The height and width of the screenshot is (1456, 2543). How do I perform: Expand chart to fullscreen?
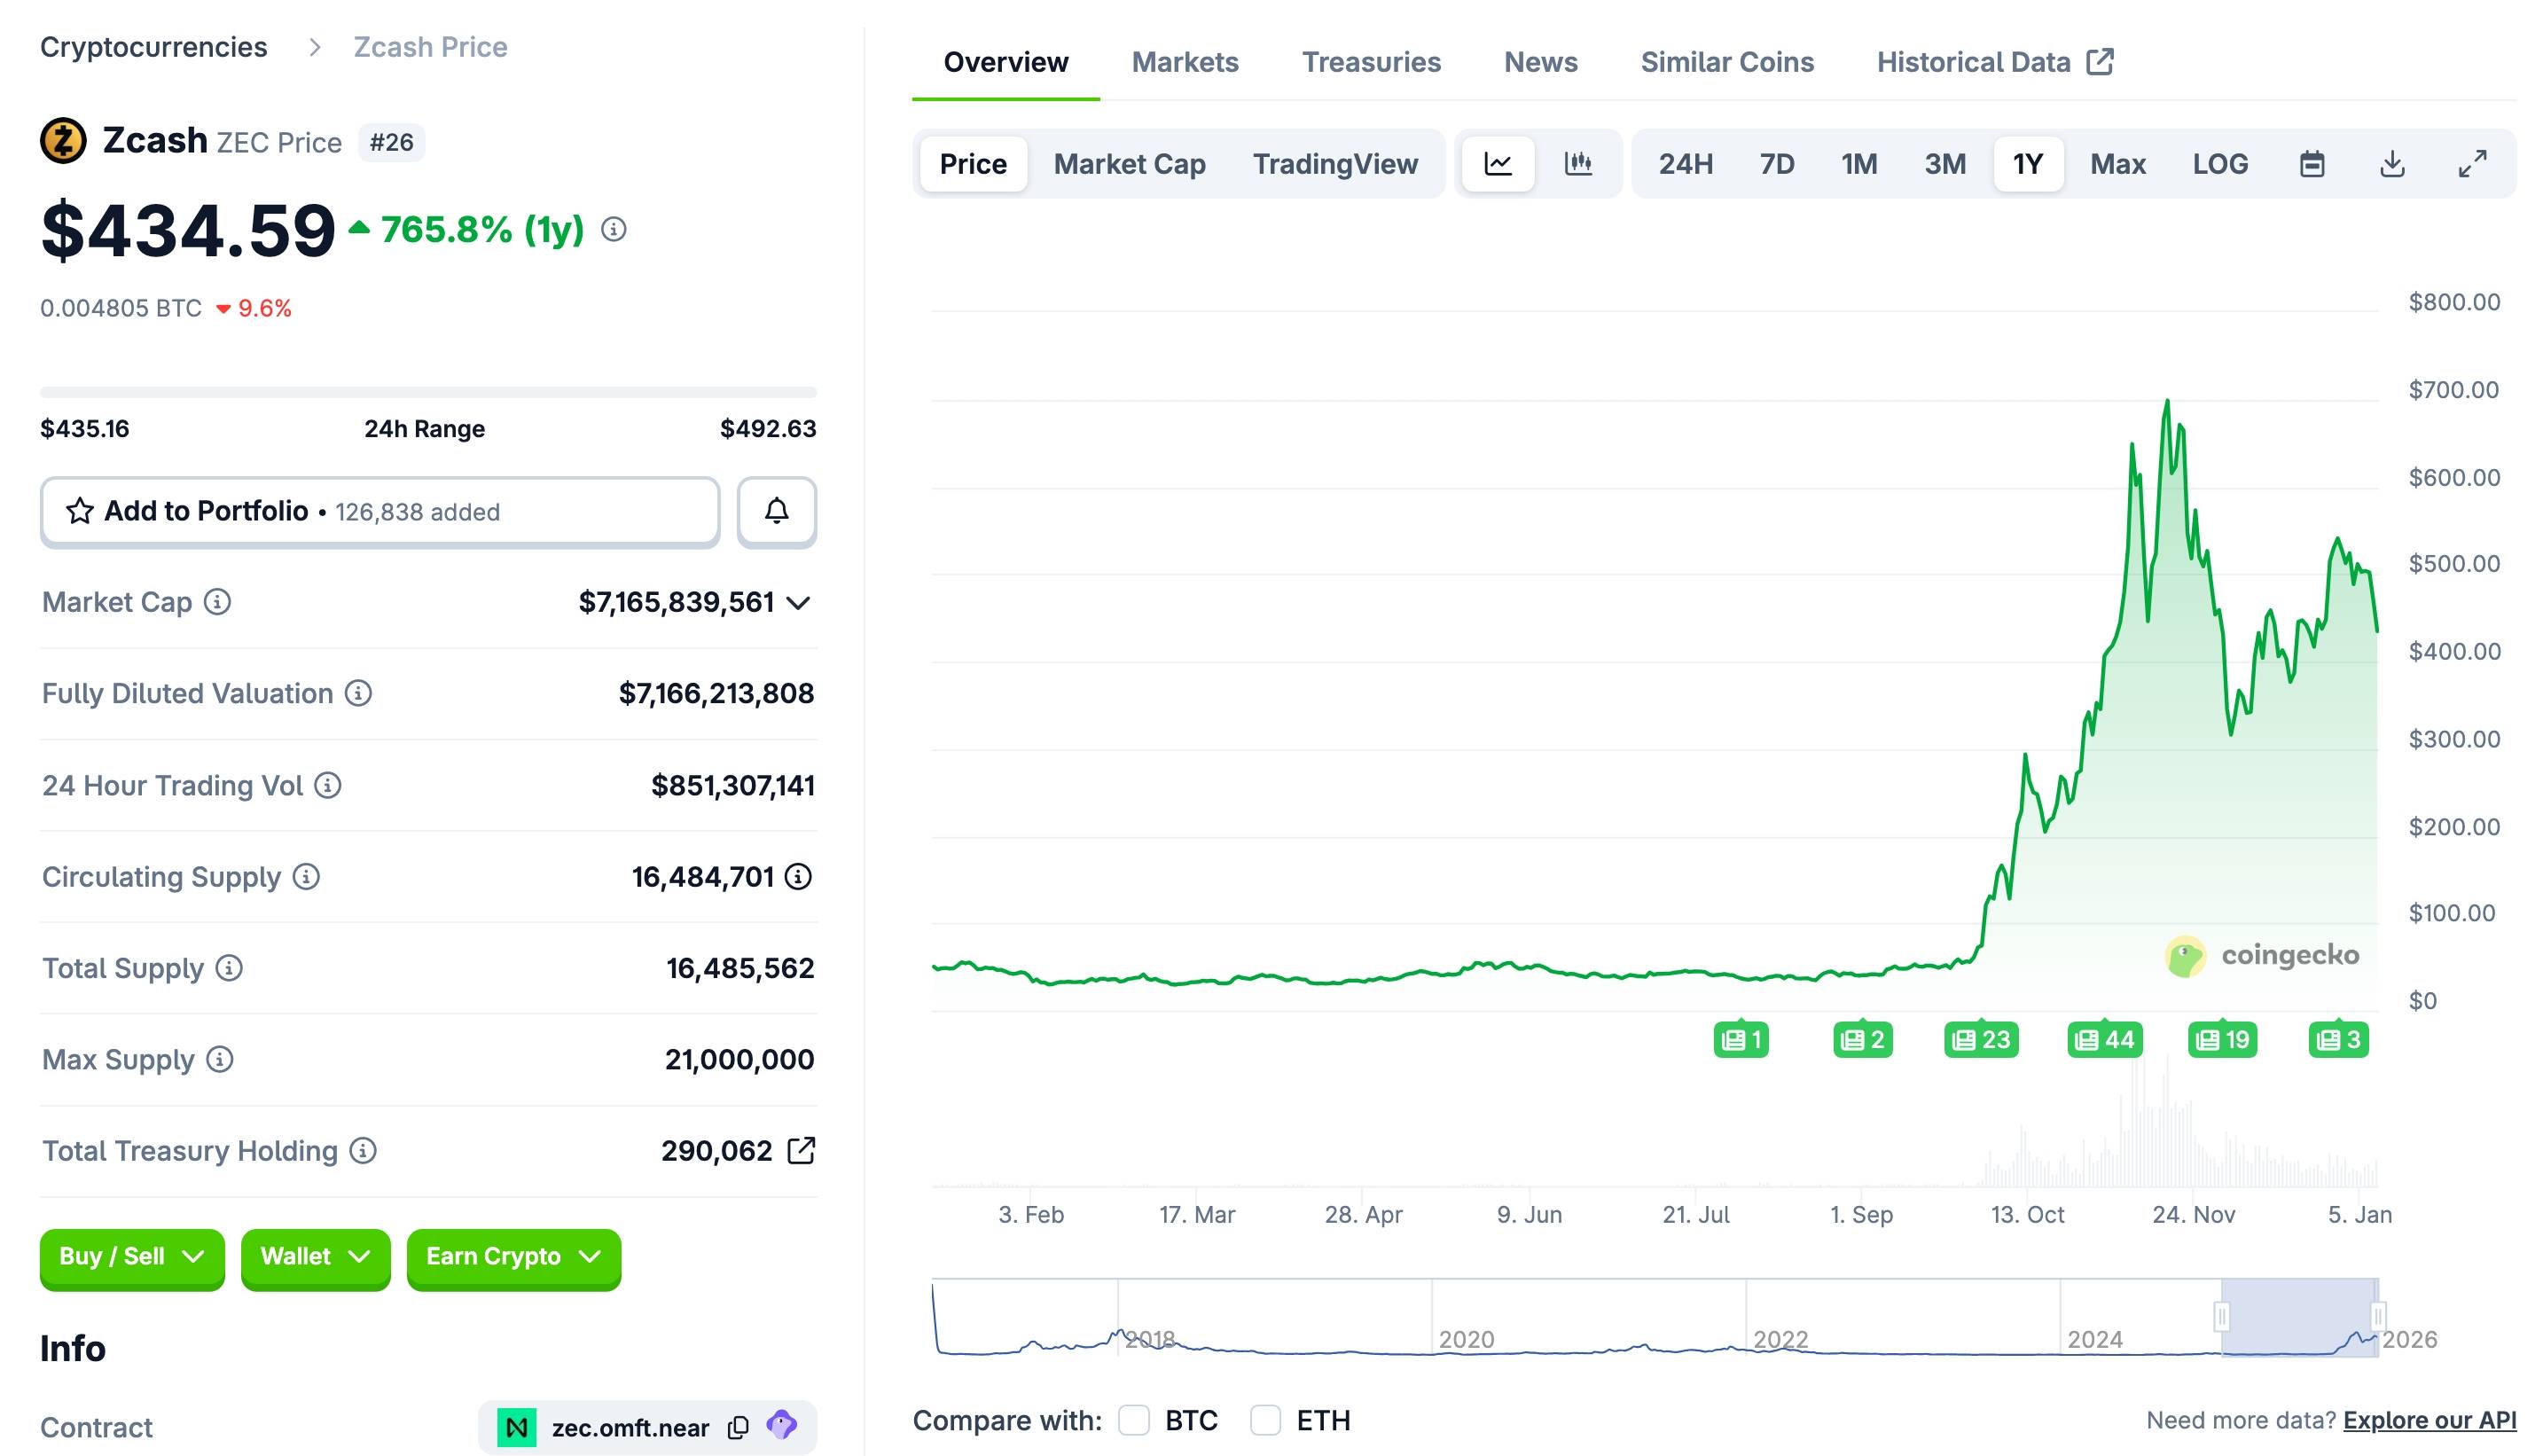[2472, 163]
